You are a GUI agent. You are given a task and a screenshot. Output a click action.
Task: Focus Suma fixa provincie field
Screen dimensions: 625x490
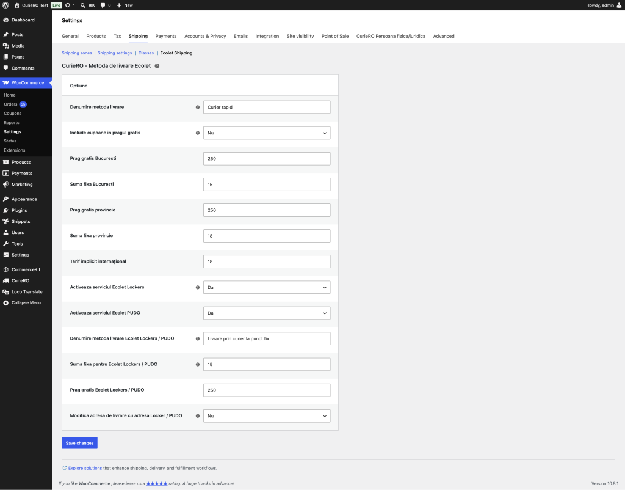(267, 236)
